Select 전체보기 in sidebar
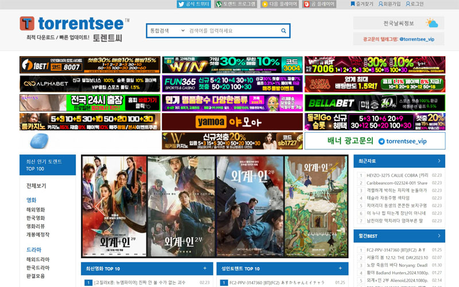This screenshot has width=459, height=287. pos(36,186)
